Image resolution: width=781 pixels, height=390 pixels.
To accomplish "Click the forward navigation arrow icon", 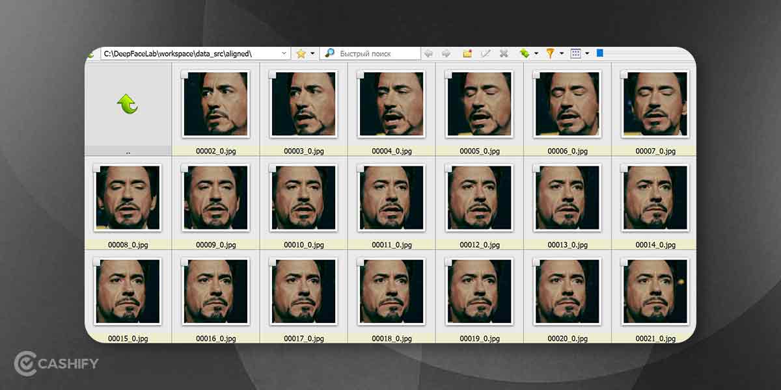I will pos(447,53).
